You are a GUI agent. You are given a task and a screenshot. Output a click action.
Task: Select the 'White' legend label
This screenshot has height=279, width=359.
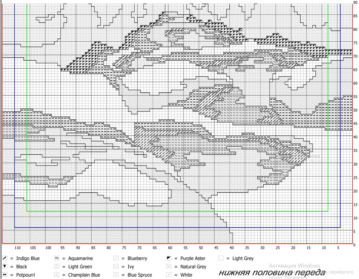[186, 275]
